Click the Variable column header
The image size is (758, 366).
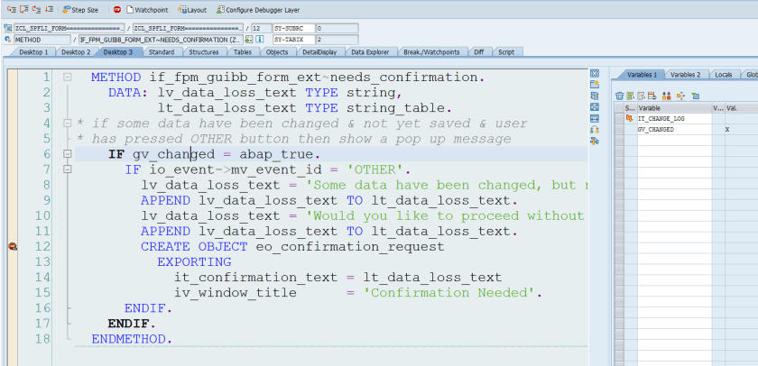point(674,108)
